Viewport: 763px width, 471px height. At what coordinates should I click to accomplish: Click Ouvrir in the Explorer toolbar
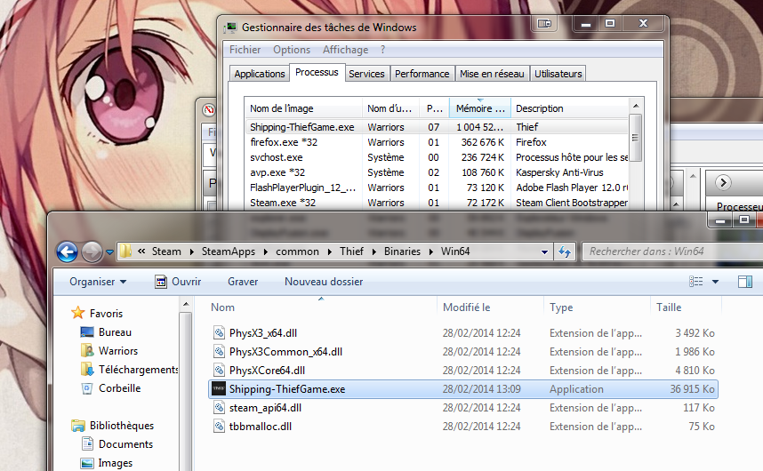point(178,282)
